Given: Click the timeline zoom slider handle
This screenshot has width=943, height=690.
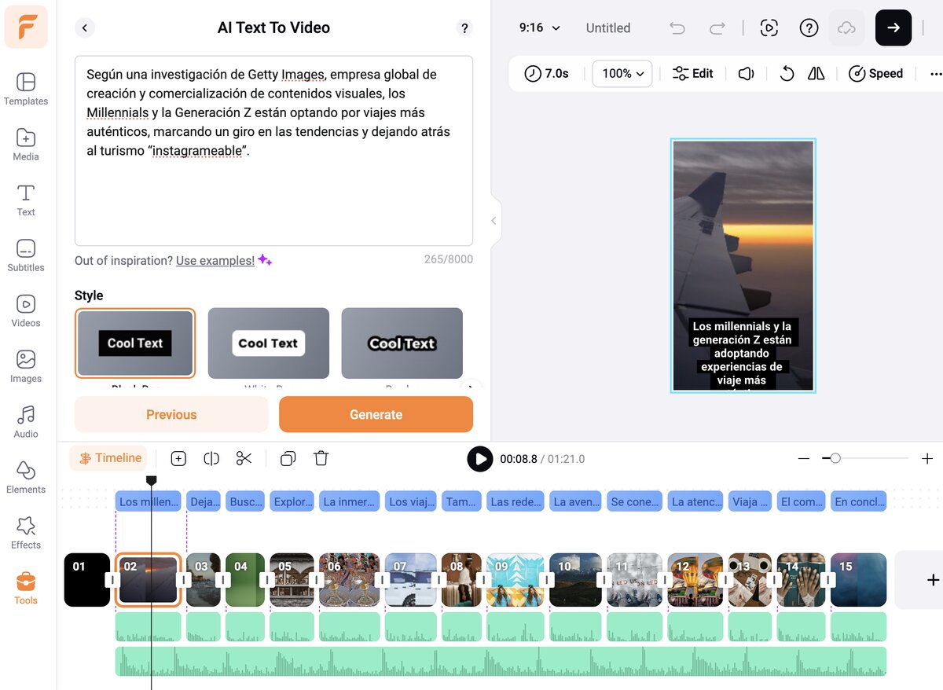Looking at the screenshot, I should tap(835, 458).
